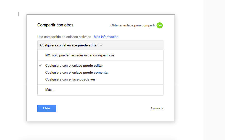Pick 'Cualquiera con enlace puede ver'
The image size is (225, 140).
point(70,79)
